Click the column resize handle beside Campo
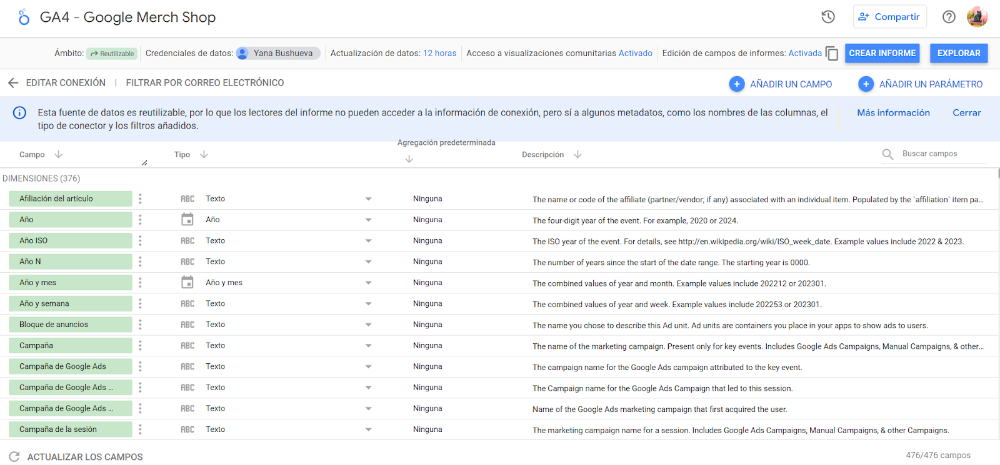1000x465 pixels. click(x=144, y=163)
